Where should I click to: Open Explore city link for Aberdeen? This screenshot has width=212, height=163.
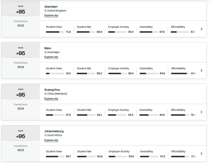click(51, 15)
